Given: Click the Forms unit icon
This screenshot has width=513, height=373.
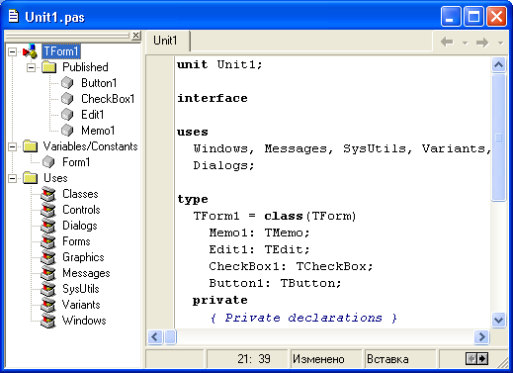Looking at the screenshot, I should tap(48, 241).
